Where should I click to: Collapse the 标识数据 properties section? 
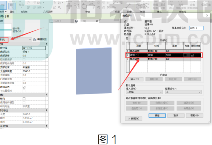pos(46,126)
